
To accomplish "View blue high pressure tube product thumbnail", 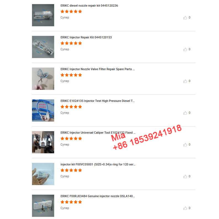I will (43, 110).
